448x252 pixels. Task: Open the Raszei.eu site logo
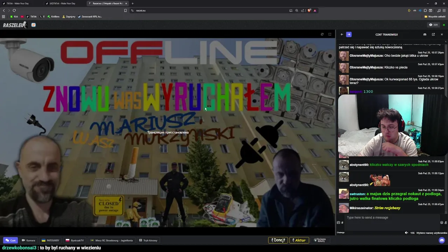pyautogui.click(x=15, y=25)
